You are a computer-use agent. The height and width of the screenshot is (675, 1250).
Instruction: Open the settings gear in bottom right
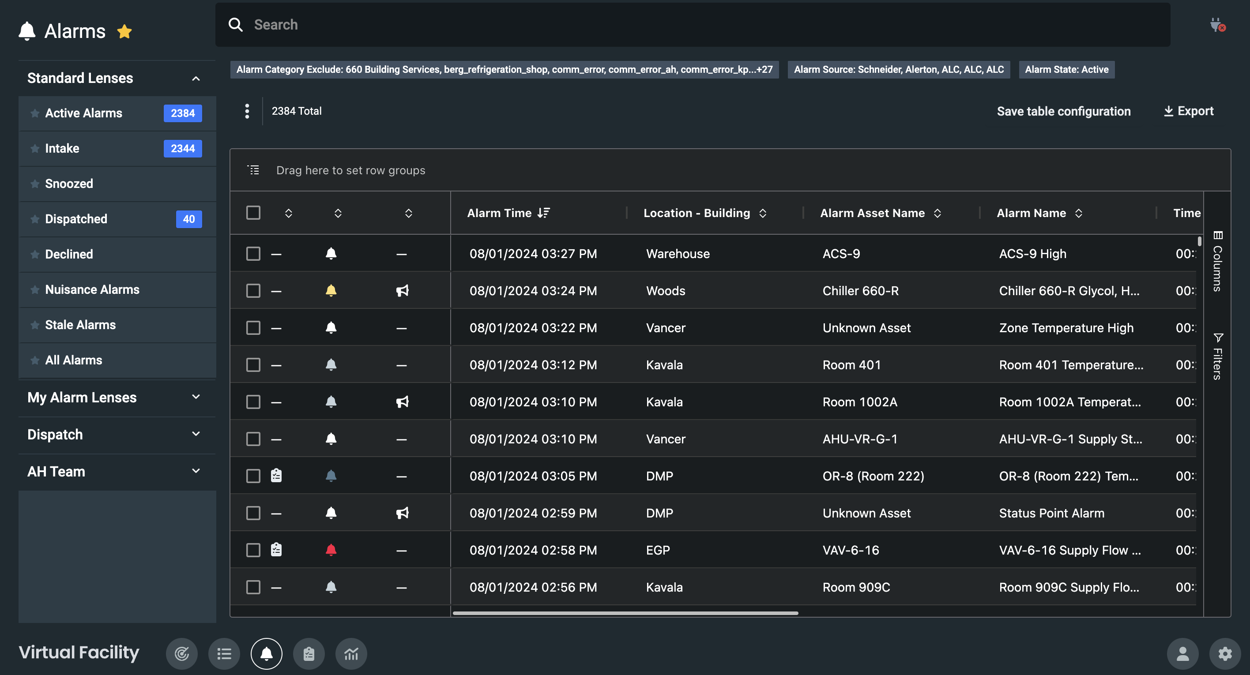click(x=1224, y=654)
